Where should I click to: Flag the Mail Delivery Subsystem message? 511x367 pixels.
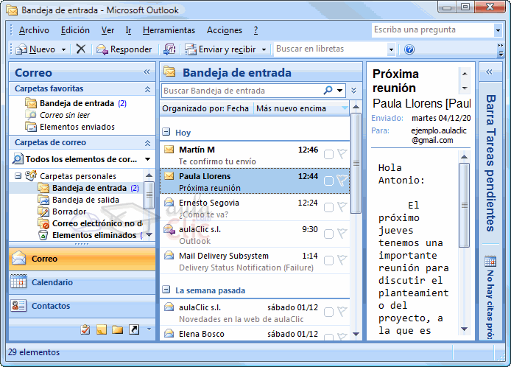click(x=342, y=260)
